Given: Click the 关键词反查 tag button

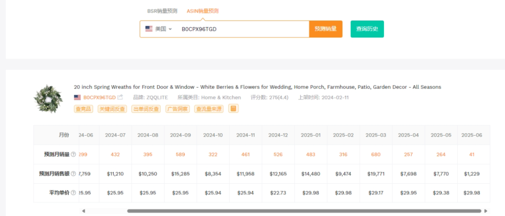Looking at the screenshot, I should (x=113, y=109).
